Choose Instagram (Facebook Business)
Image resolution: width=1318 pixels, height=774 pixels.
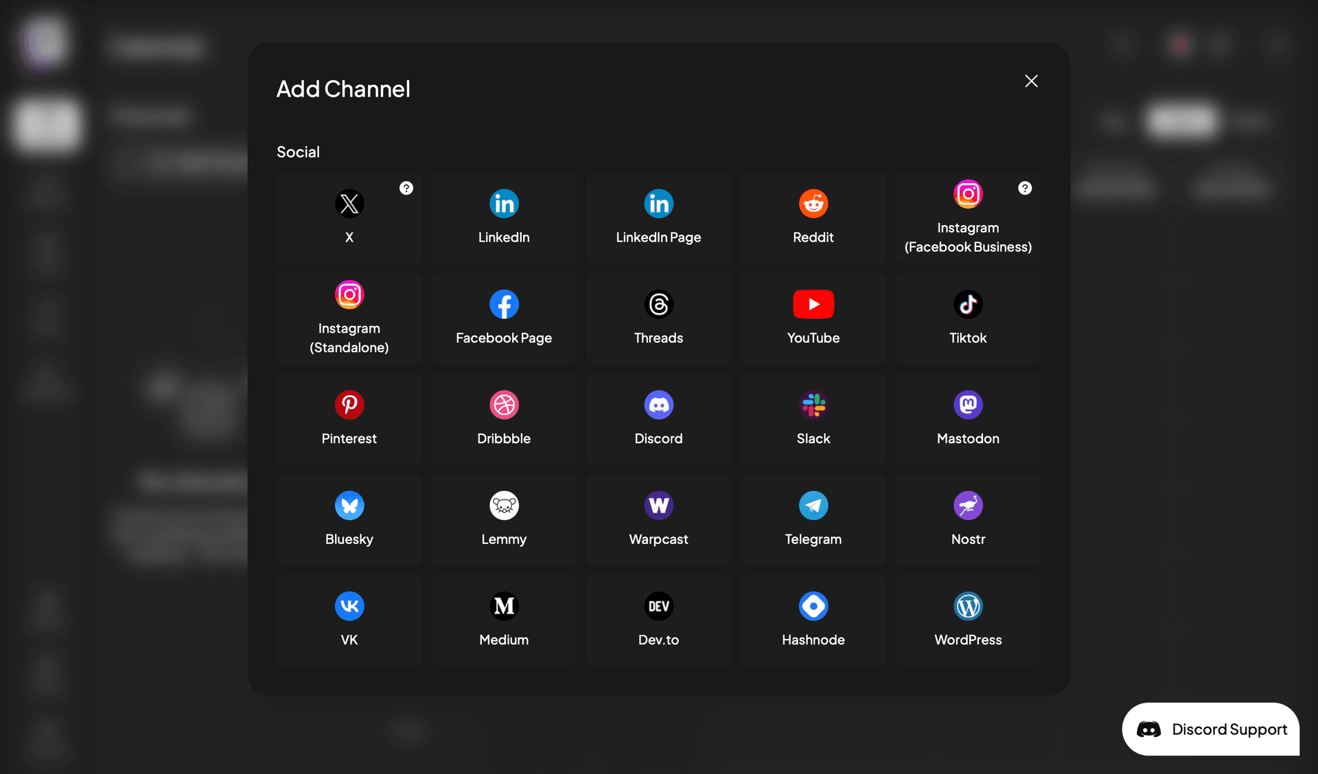pos(968,218)
